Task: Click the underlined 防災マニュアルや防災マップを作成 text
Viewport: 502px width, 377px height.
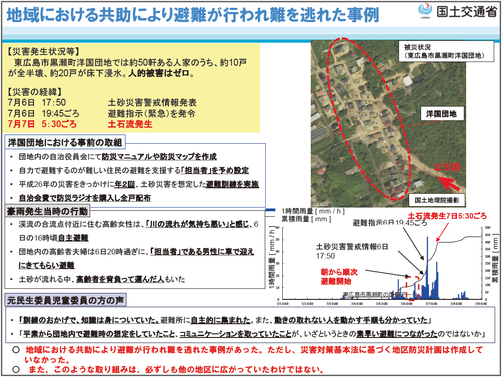Action: coord(159,157)
